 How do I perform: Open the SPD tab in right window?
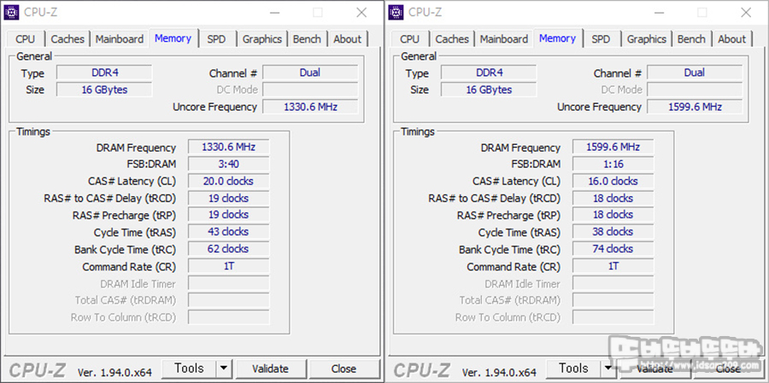pyautogui.click(x=601, y=39)
